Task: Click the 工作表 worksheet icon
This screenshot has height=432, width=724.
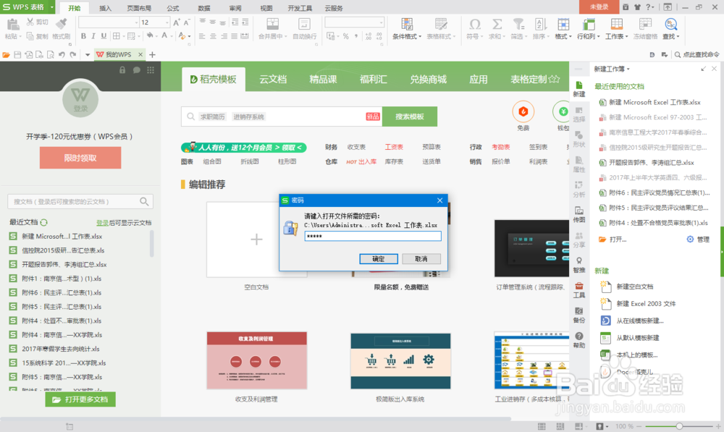Action: click(616, 24)
